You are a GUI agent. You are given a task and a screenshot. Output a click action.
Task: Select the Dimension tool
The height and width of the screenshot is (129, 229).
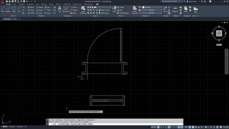pyautogui.click(x=66, y=9)
